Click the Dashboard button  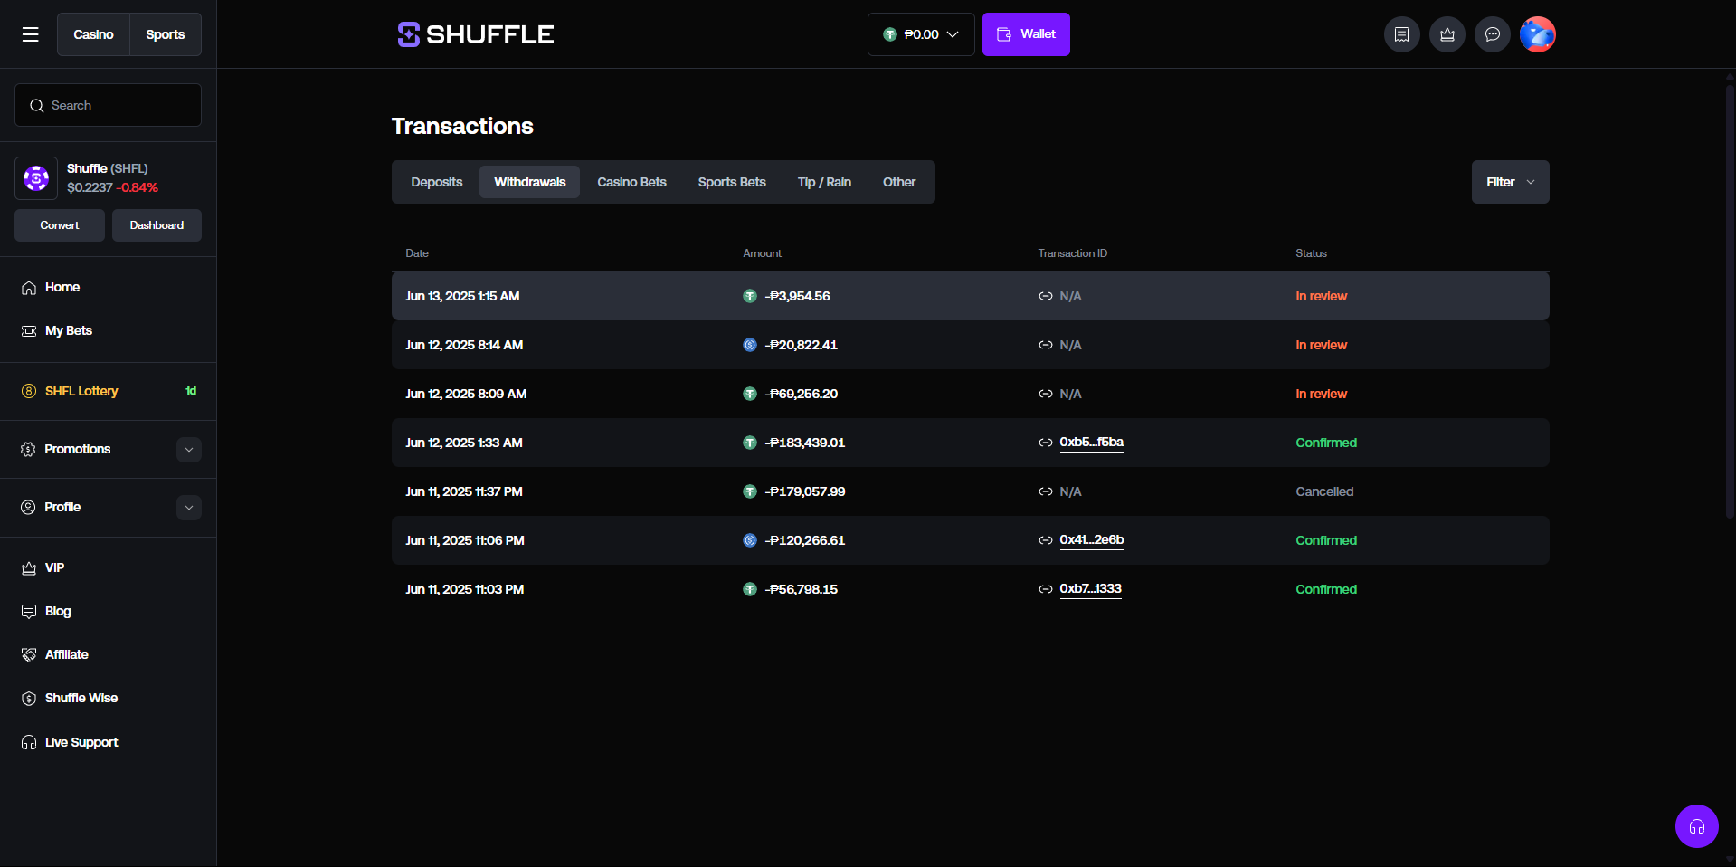tap(157, 225)
